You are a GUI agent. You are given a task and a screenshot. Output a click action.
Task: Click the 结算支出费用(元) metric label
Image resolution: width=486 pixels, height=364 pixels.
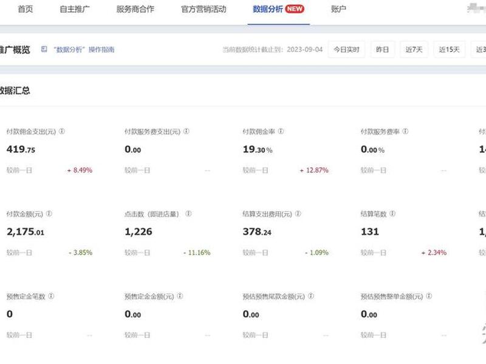[x=267, y=214]
